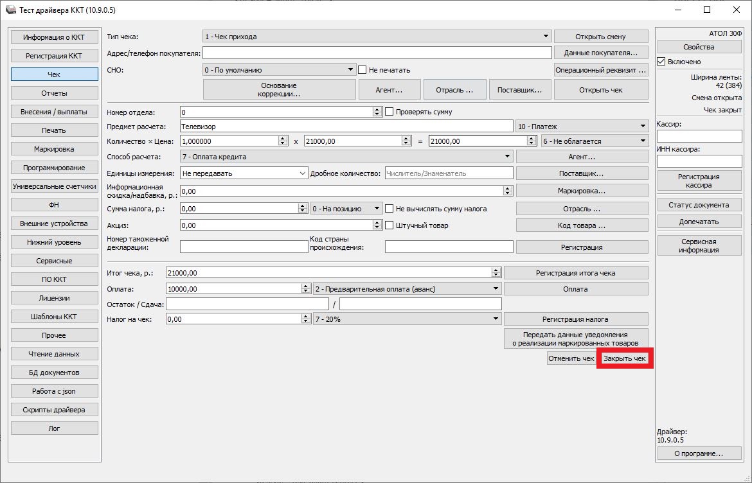Screen dimensions: 752x483
Task: Focus the 'Адрес/телефон покупателя' text field
Action: point(377,53)
